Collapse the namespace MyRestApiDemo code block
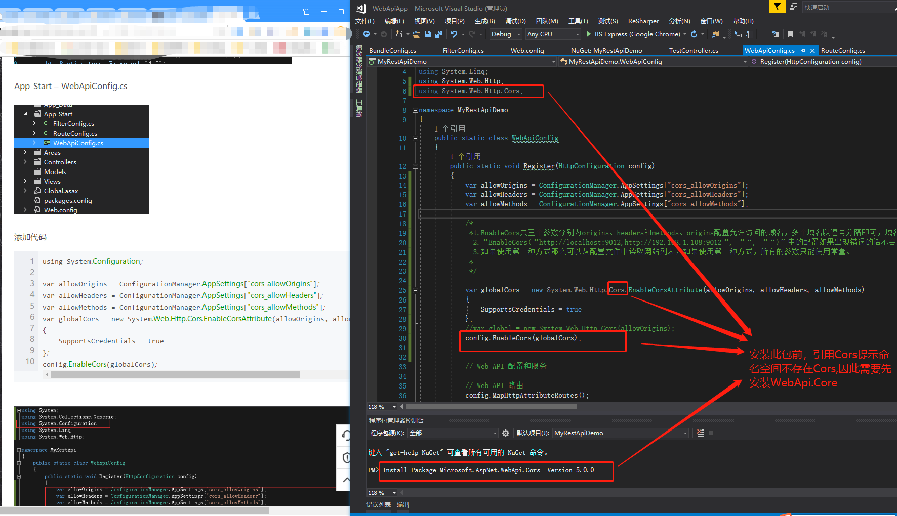Viewport: 897px width, 516px height. tap(415, 110)
